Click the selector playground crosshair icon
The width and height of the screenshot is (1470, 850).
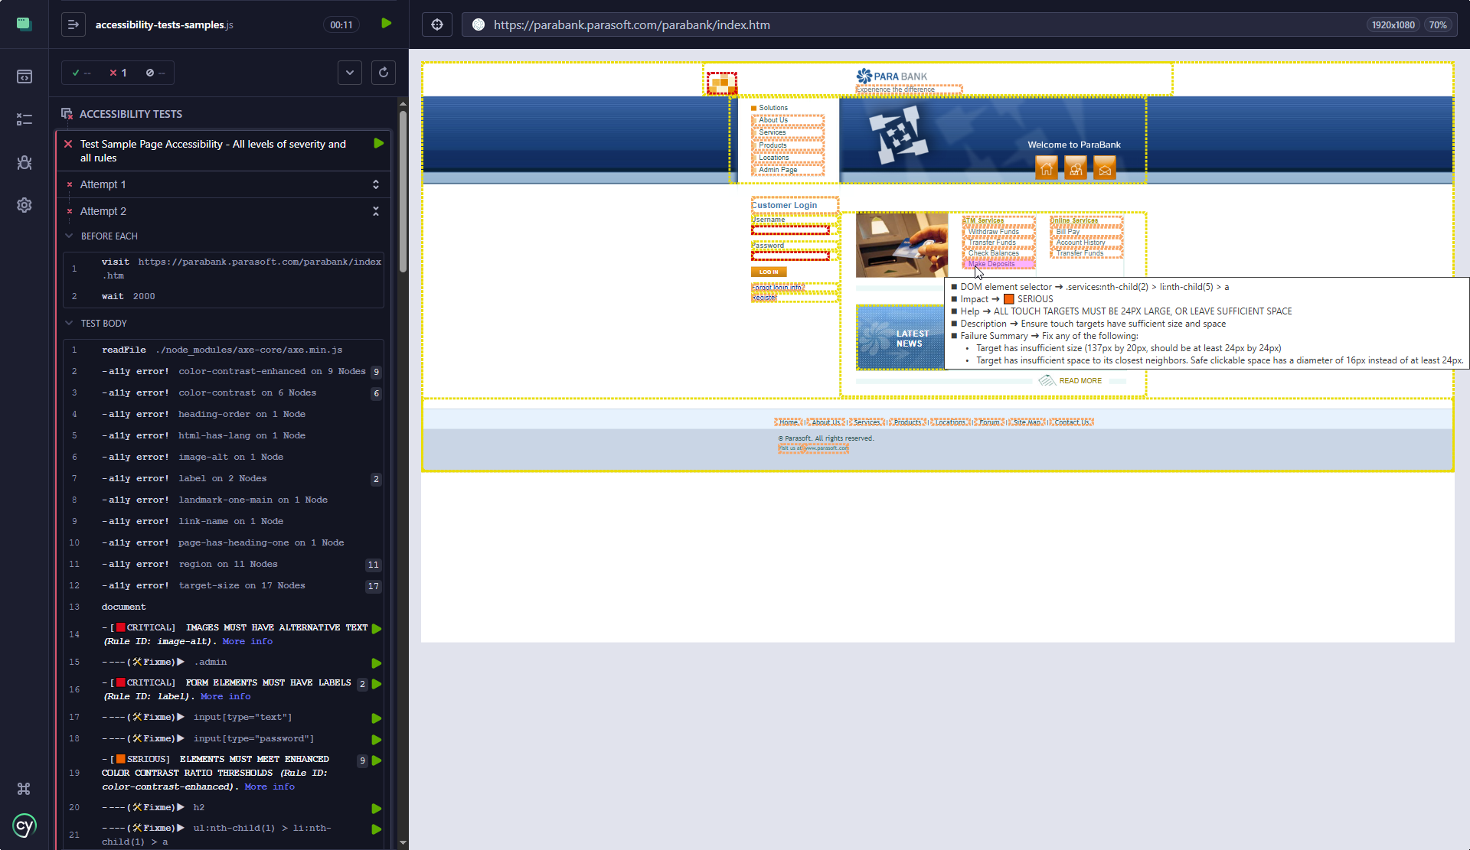(x=436, y=24)
